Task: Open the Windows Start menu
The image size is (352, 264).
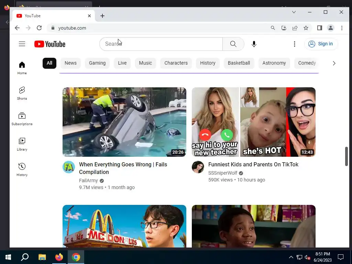Action: (8, 257)
